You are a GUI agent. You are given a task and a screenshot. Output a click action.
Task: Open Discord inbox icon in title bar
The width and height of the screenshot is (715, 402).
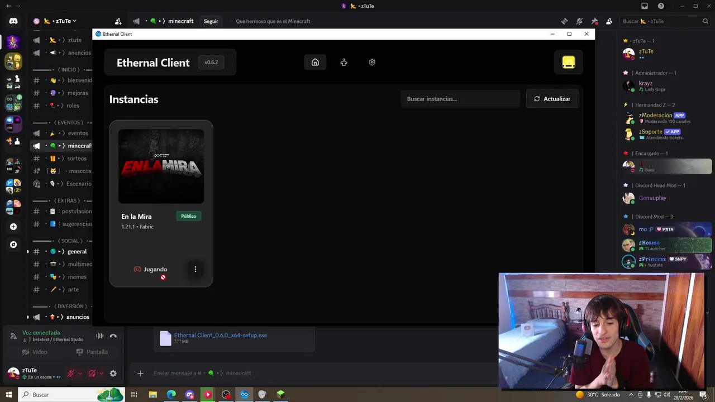pyautogui.click(x=645, y=6)
